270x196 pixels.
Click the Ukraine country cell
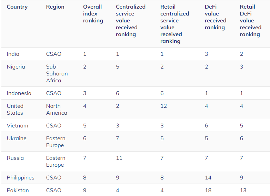pos(17,138)
